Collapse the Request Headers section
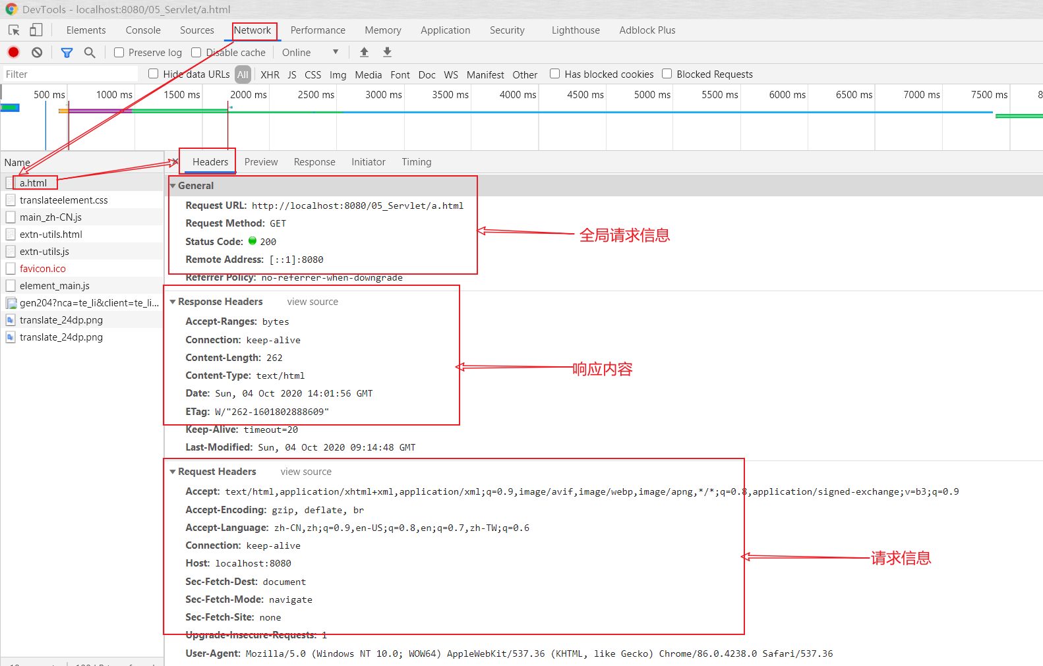 click(x=173, y=472)
